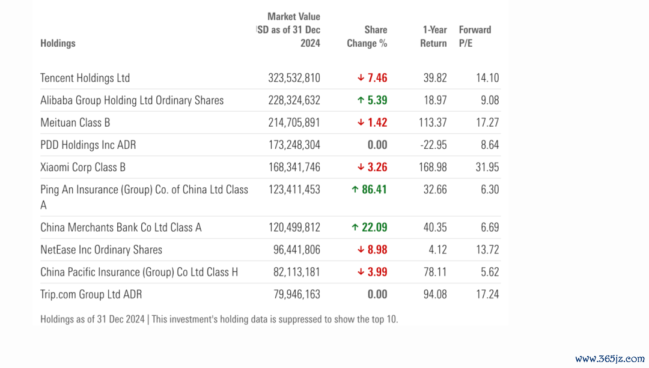
Task: Click Tencent's market value 323,532,810
Action: [294, 77]
